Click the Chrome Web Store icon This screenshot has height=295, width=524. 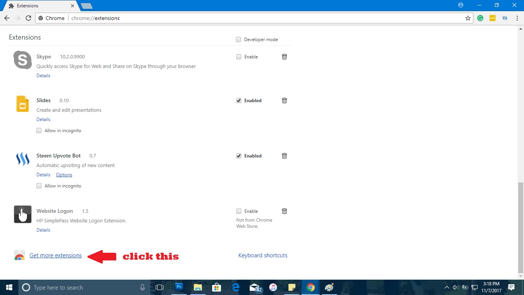(19, 255)
